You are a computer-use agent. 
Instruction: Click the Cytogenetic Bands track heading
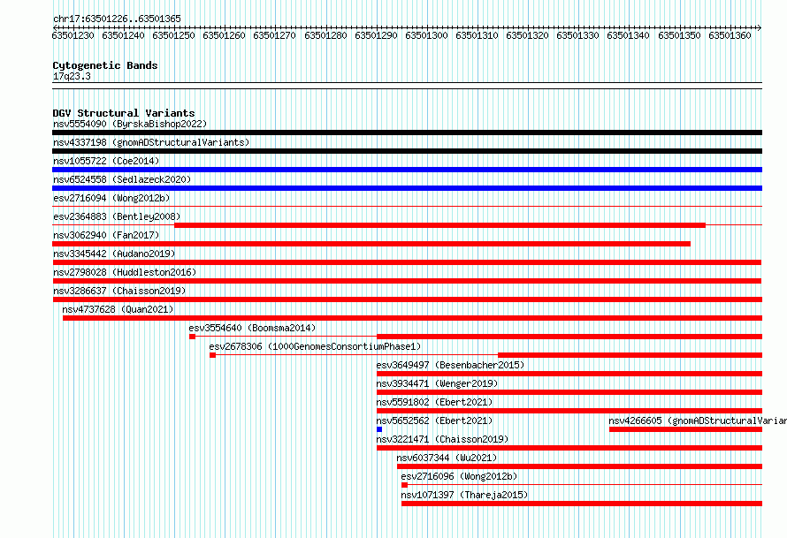point(105,65)
